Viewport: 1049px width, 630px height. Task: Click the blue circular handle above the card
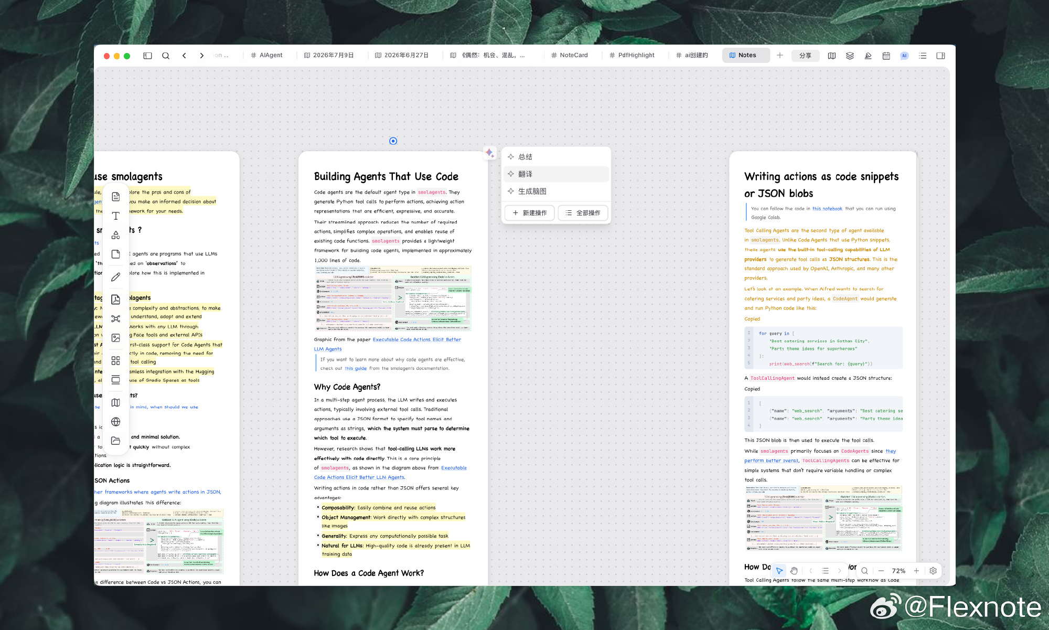click(393, 141)
